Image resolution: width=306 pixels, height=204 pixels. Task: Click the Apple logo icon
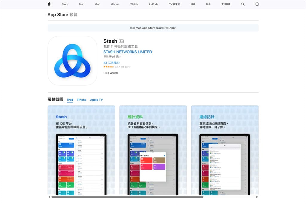click(49, 4)
